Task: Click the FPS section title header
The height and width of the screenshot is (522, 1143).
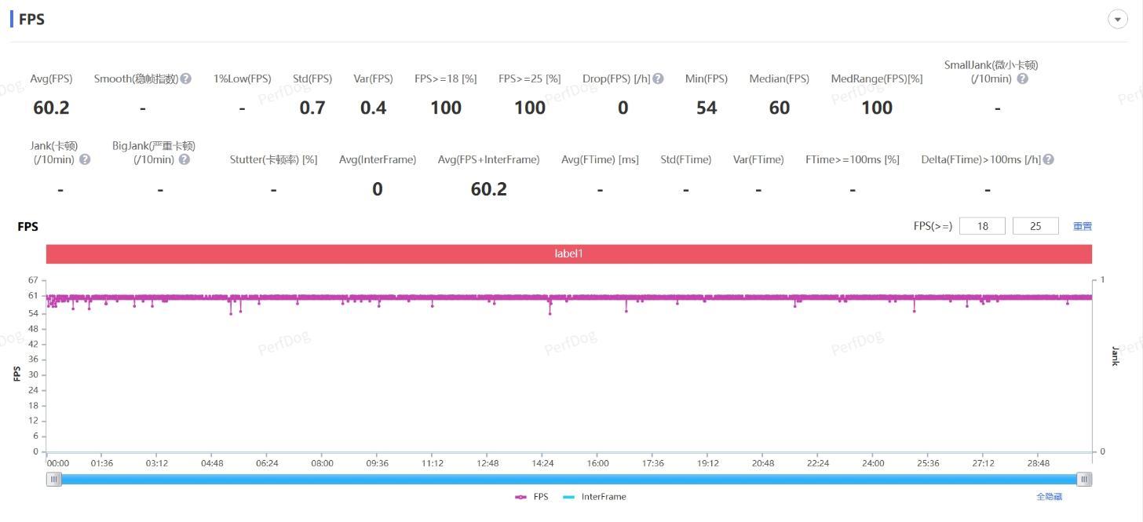Action: pos(31,20)
